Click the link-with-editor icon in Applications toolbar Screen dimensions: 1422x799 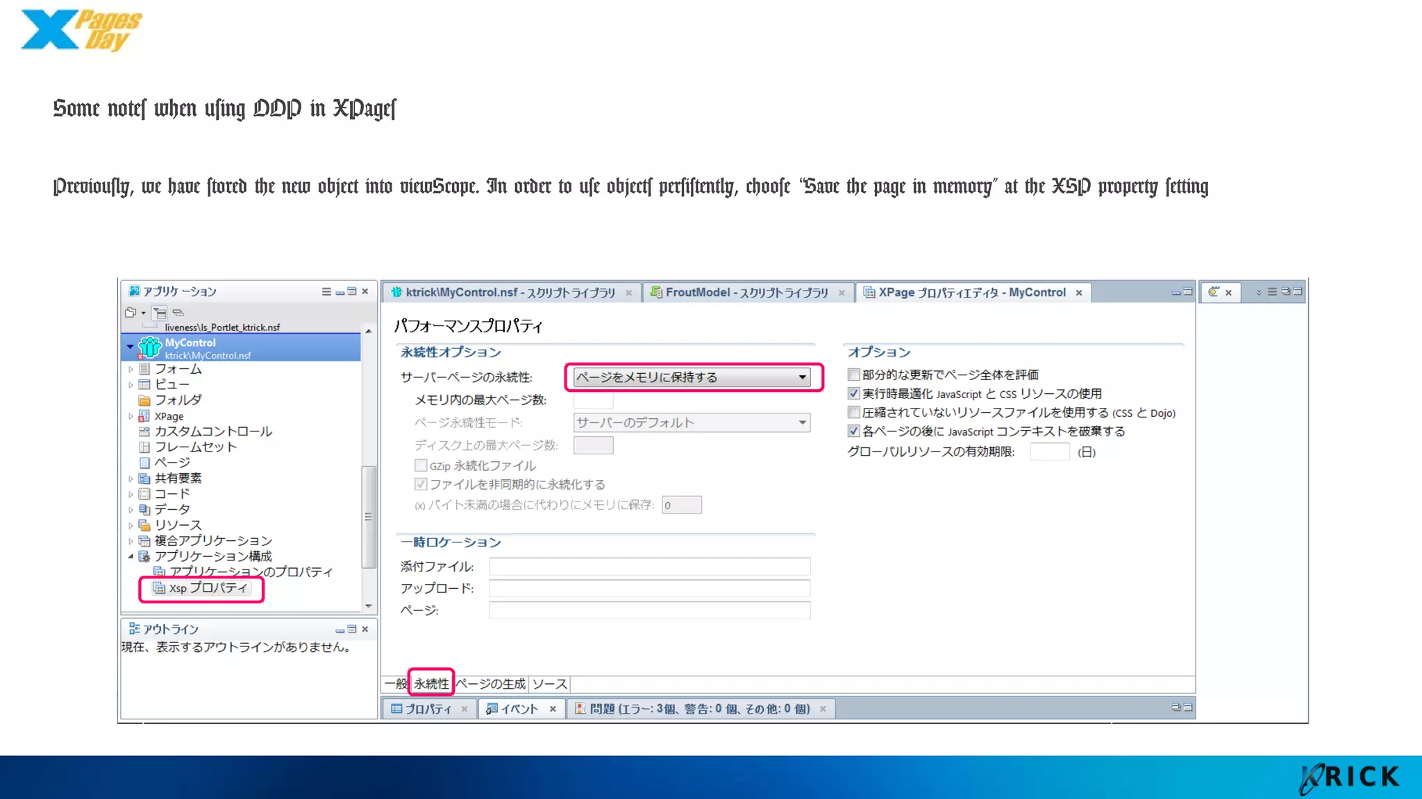tap(178, 313)
